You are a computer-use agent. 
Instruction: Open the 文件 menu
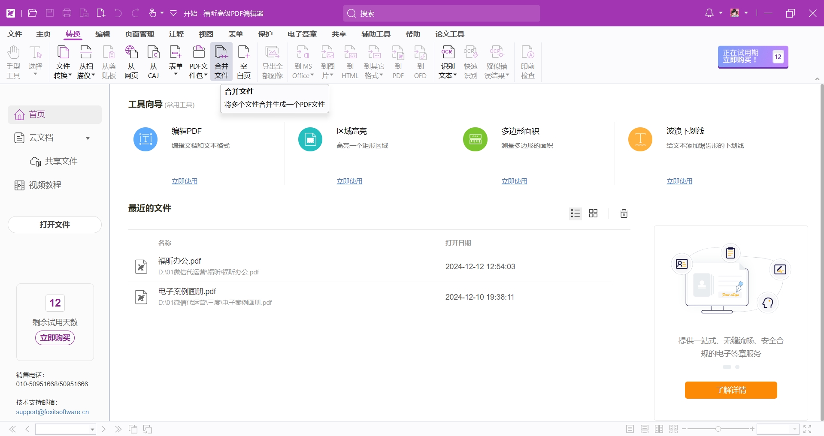(15, 34)
